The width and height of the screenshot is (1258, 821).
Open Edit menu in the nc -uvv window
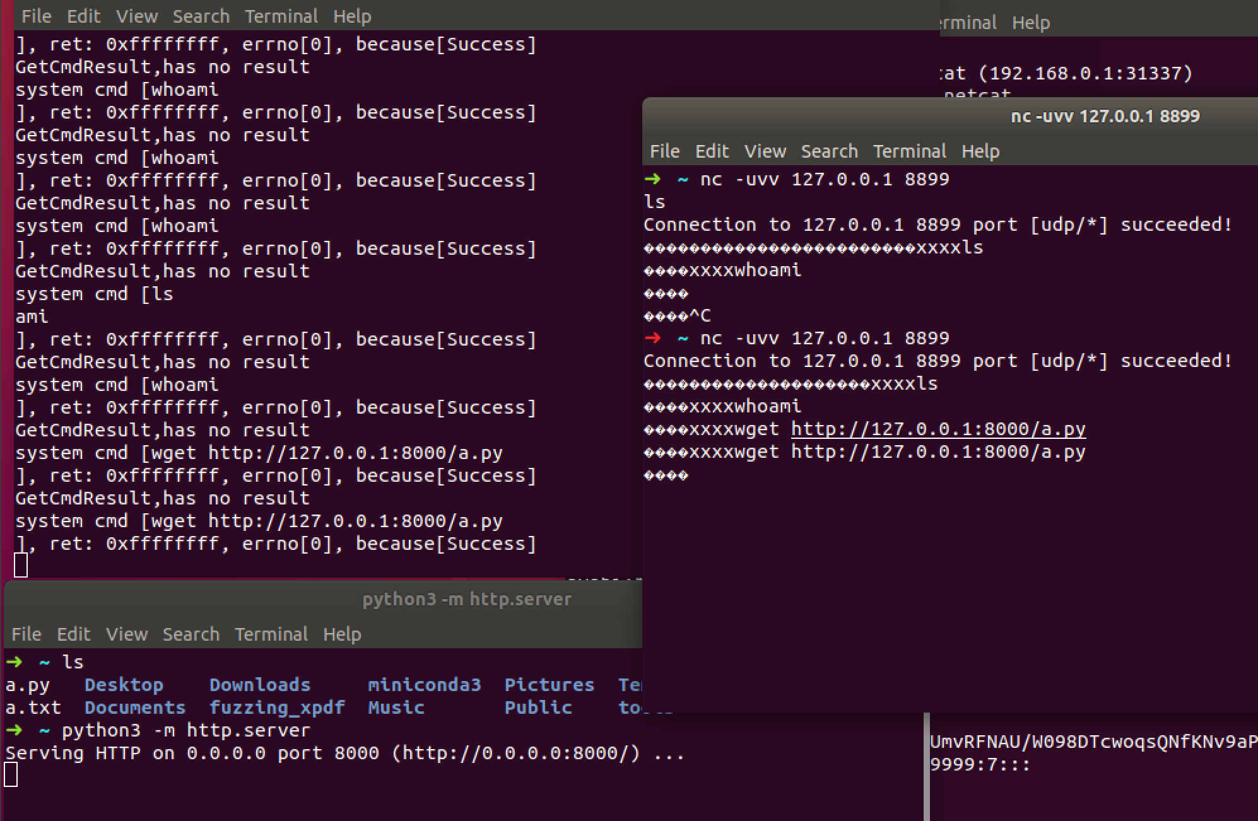tap(712, 151)
